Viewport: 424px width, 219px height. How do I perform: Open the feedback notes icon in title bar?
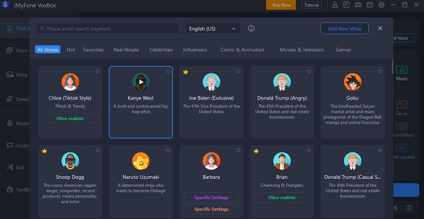tap(347, 5)
